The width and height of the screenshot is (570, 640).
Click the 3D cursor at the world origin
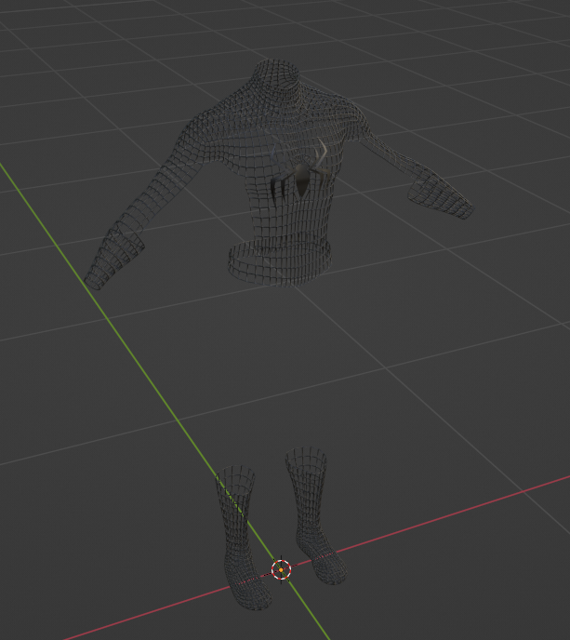pyautogui.click(x=281, y=569)
